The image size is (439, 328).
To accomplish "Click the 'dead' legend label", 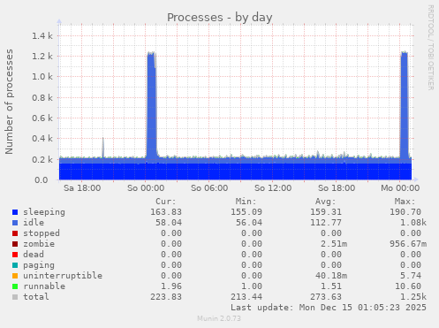I will pyautogui.click(x=34, y=255).
